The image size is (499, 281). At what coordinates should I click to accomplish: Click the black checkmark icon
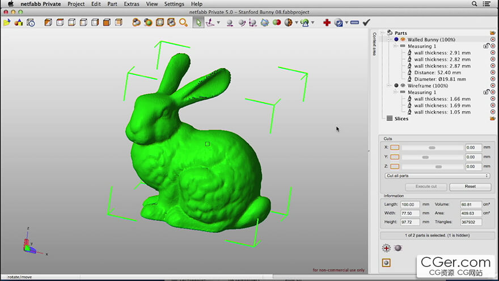pyautogui.click(x=367, y=23)
